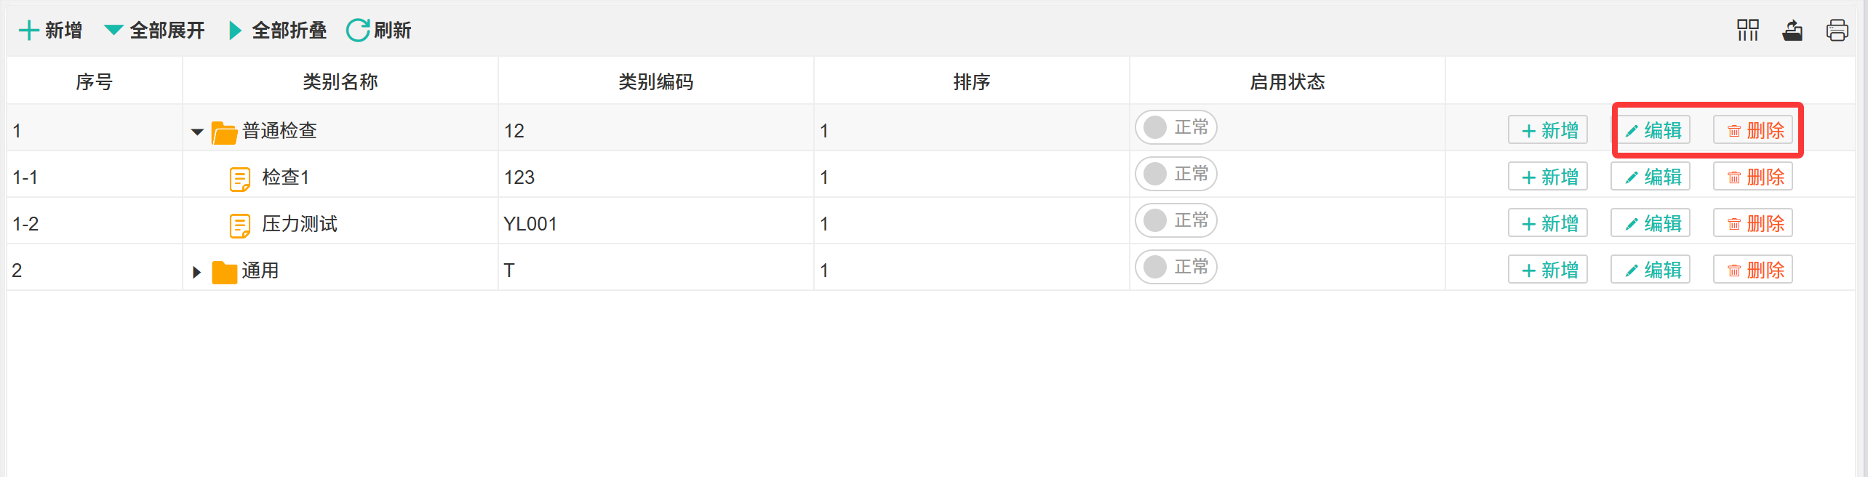Click the print icon

[x=1837, y=31]
